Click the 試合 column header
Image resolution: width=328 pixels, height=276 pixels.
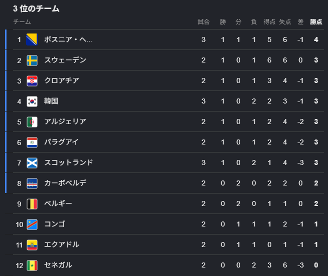pos(203,21)
